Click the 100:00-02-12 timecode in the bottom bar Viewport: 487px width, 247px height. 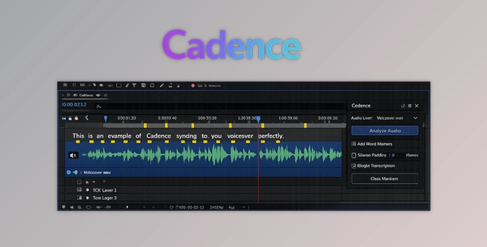click(x=191, y=207)
